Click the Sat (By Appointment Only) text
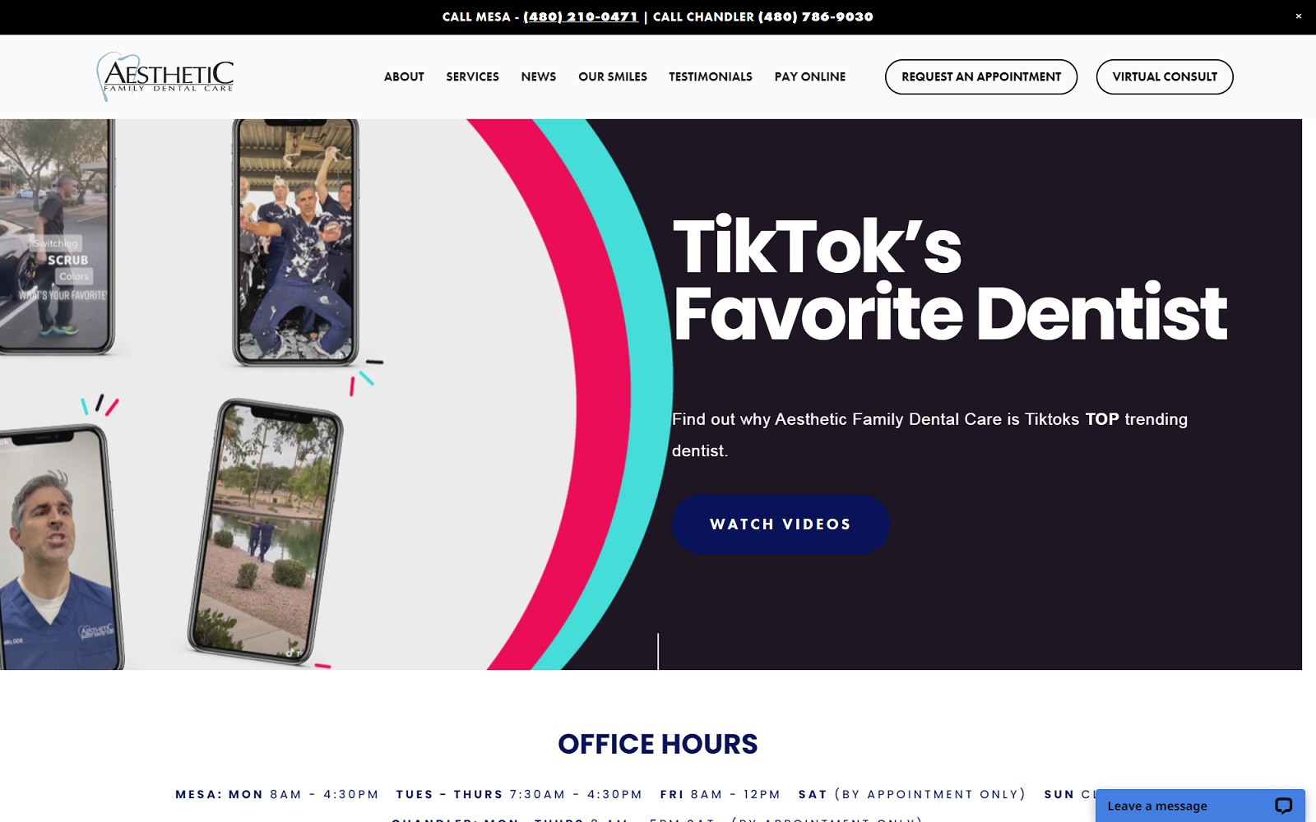 pyautogui.click(x=912, y=794)
